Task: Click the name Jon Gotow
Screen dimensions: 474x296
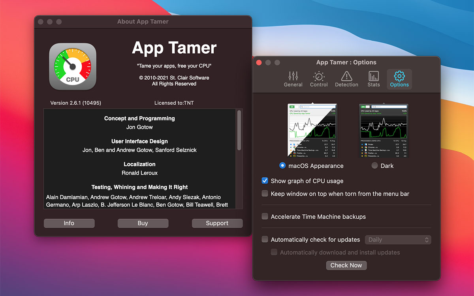Action: [x=139, y=127]
